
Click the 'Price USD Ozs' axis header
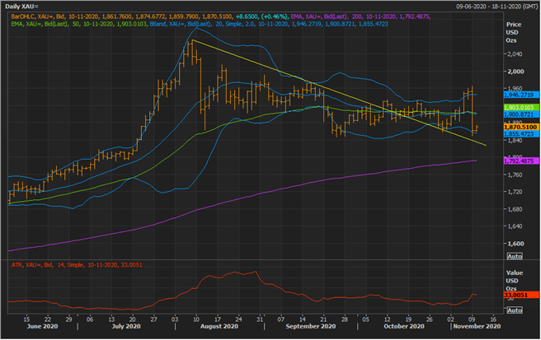click(x=514, y=32)
